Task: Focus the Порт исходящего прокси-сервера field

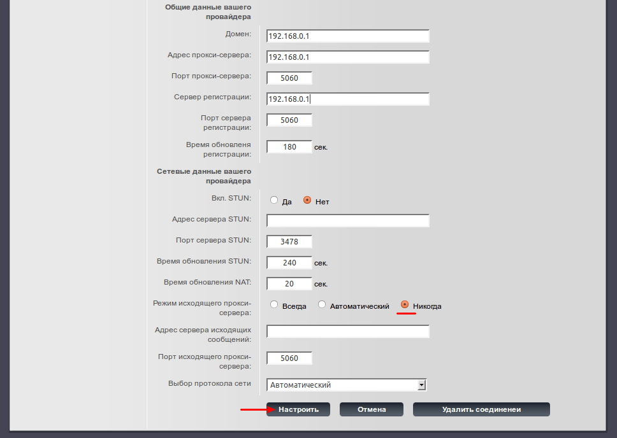Action: [x=289, y=358]
